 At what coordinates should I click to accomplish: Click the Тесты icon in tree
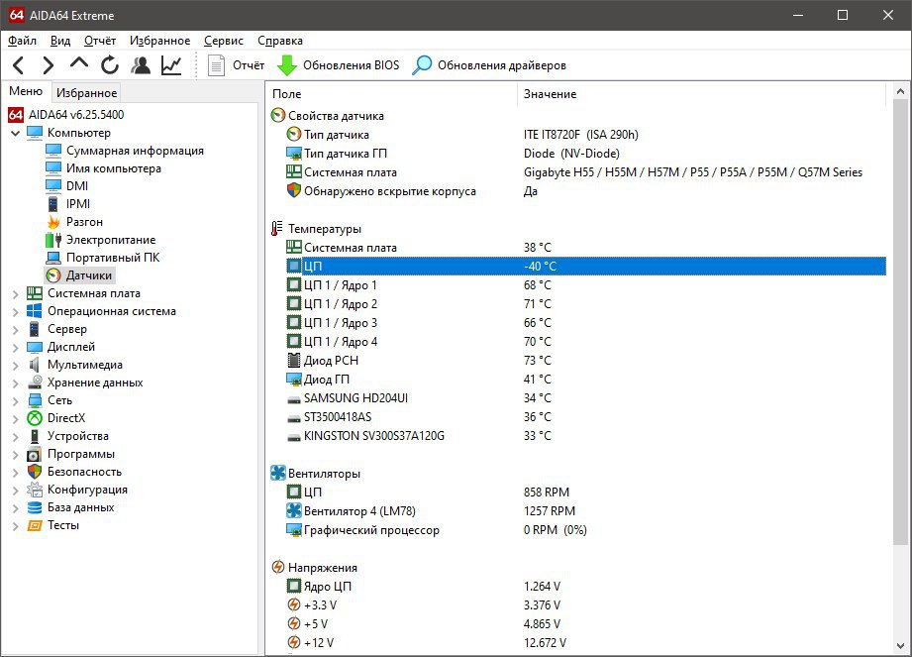(x=35, y=525)
